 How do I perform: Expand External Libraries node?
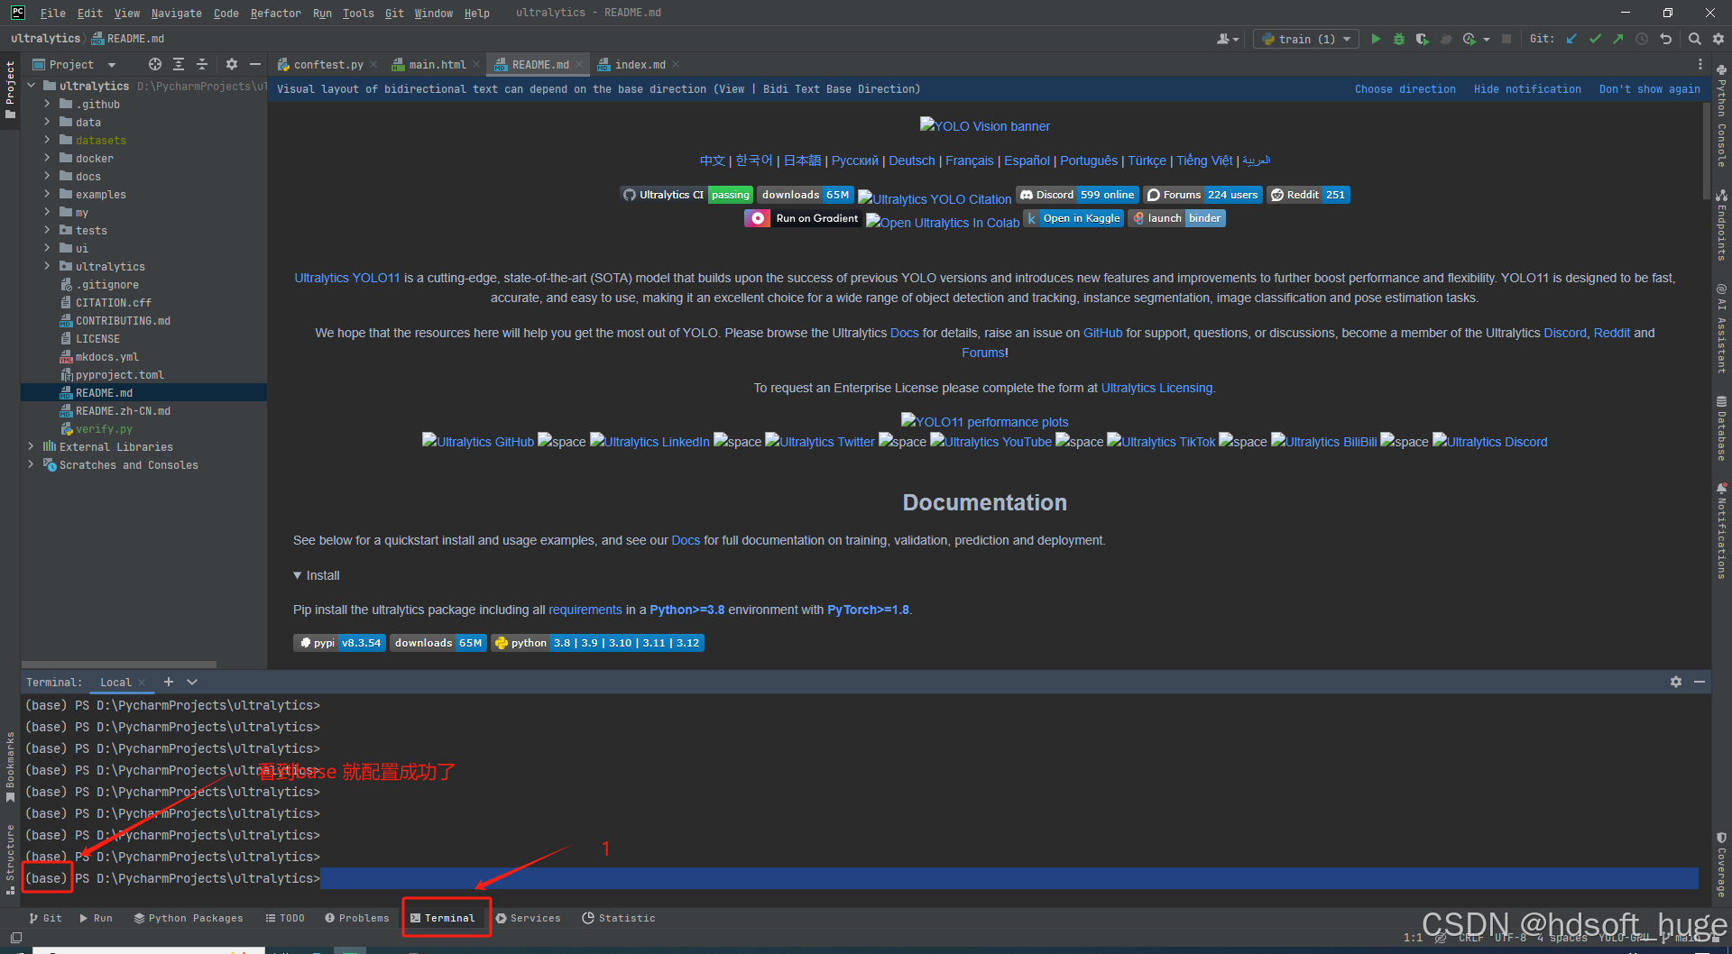coord(31,446)
